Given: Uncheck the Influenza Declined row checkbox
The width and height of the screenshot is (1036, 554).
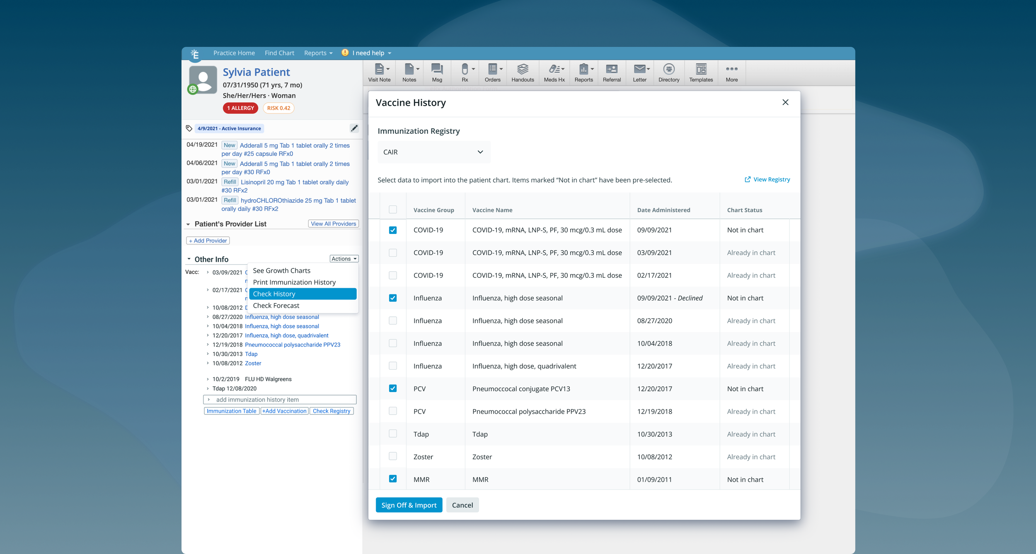Looking at the screenshot, I should 393,298.
